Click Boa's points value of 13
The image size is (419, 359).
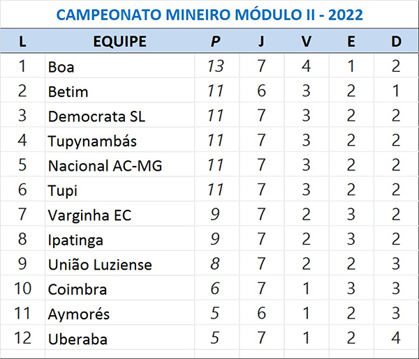coord(216,67)
